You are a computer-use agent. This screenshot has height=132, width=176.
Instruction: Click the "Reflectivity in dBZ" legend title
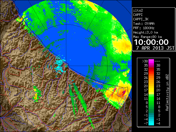[167, 92]
